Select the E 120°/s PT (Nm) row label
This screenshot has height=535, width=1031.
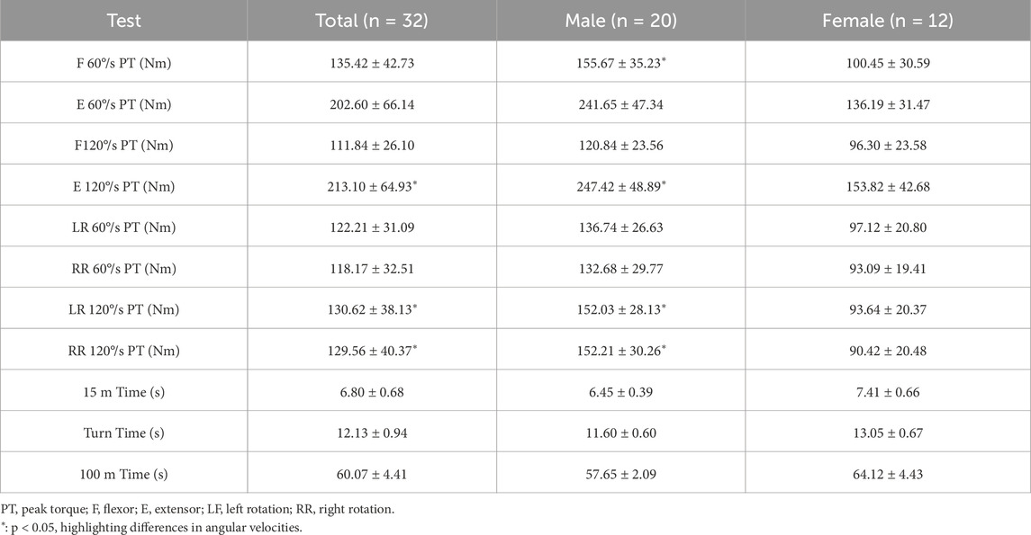pos(123,186)
